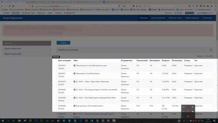Open the Firefox hamburger menu
218x123 pixels.
[x=216, y=6]
